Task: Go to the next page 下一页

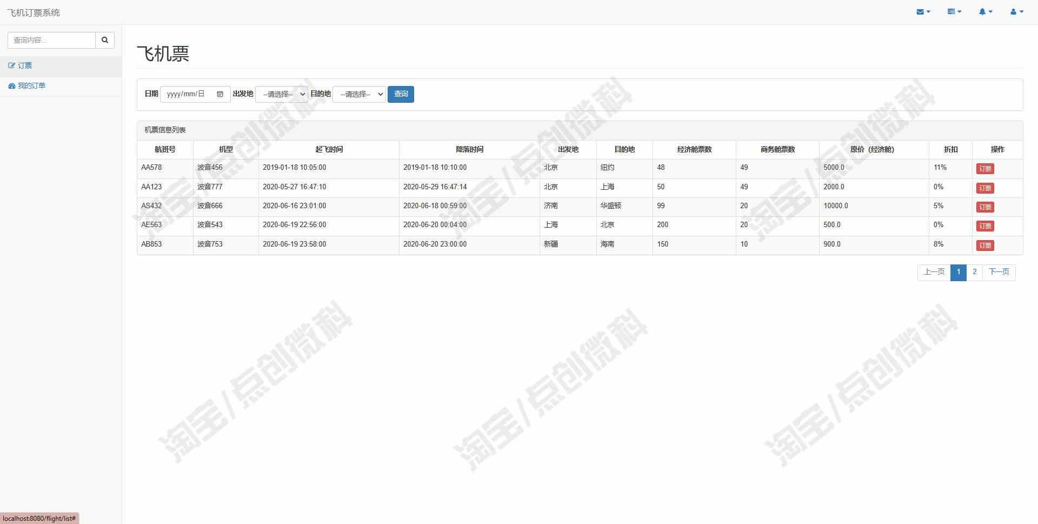Action: [x=999, y=272]
